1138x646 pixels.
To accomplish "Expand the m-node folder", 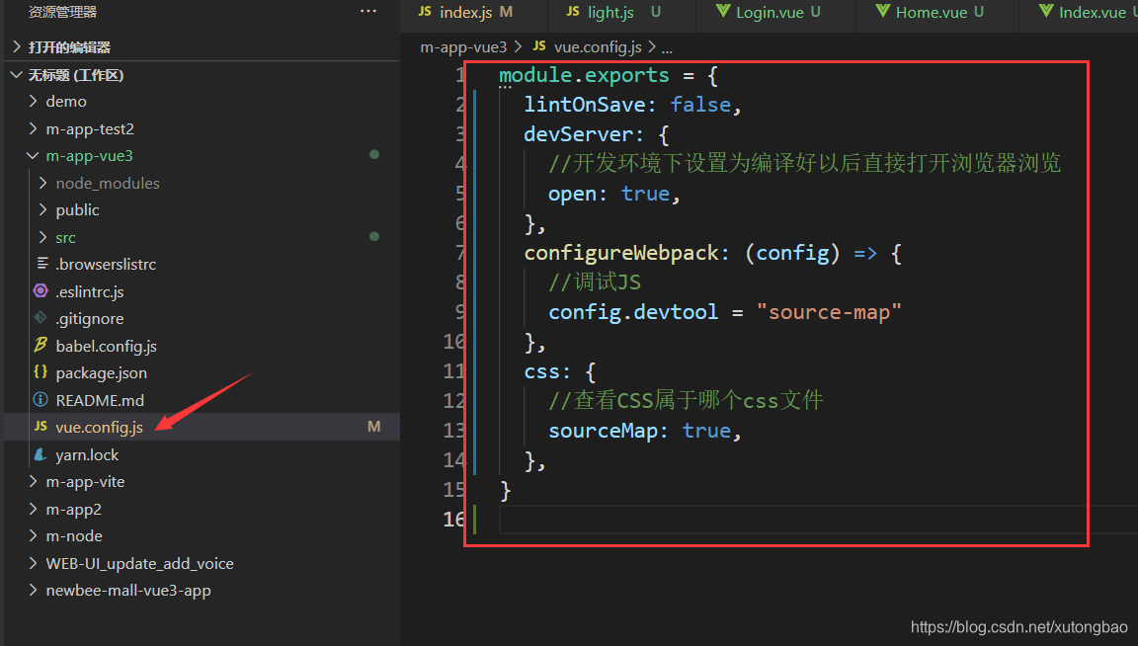I will pyautogui.click(x=33, y=535).
